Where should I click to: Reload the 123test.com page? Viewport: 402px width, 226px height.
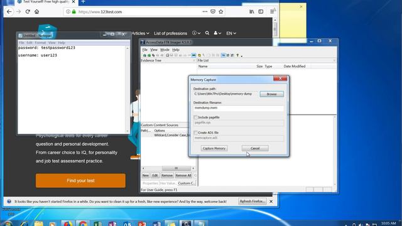click(28, 12)
